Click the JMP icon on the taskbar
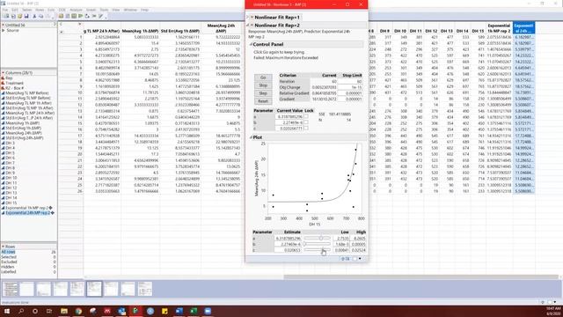Viewport: 563px width, 317px height. pyautogui.click(x=135, y=311)
